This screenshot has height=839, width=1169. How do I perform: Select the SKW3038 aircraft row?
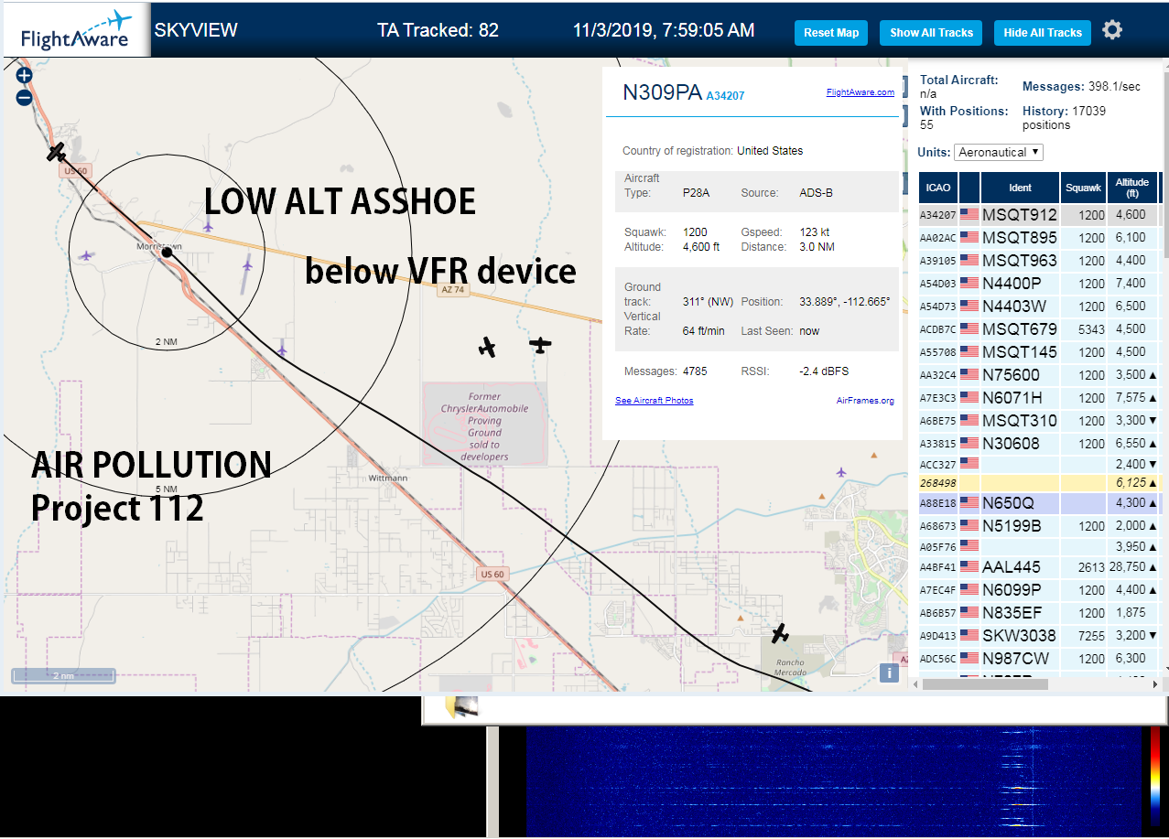tap(1040, 636)
